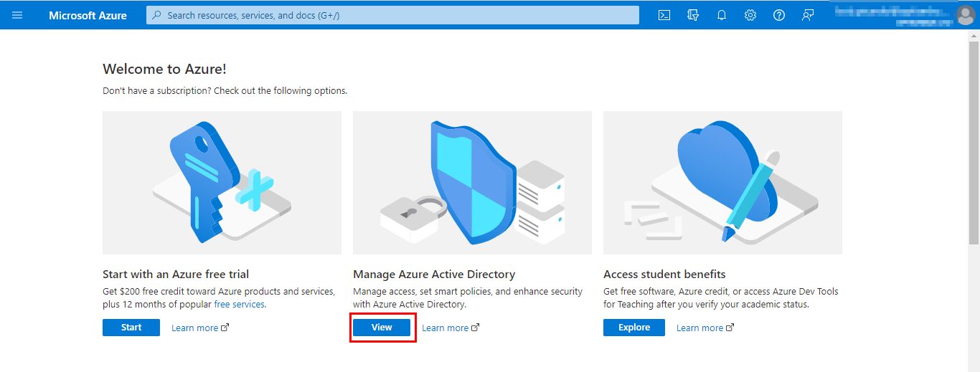The image size is (980, 372).
Task: Open the Feedback icon in header
Action: pyautogui.click(x=808, y=15)
